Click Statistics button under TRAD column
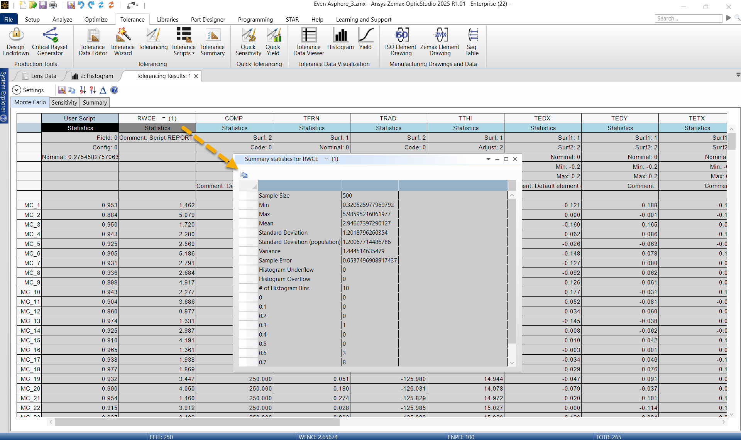 click(389, 128)
